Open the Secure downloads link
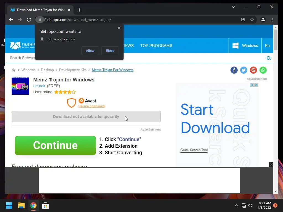The height and width of the screenshot is (212, 283). [x=92, y=106]
